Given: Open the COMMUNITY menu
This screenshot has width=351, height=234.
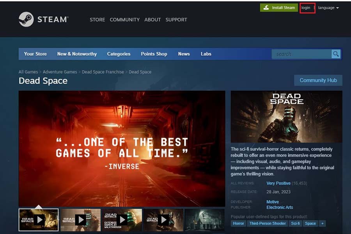Looking at the screenshot, I should tap(125, 20).
